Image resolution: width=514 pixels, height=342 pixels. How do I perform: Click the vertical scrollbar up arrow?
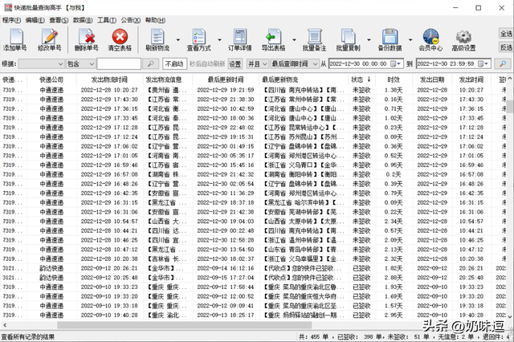coord(510,79)
